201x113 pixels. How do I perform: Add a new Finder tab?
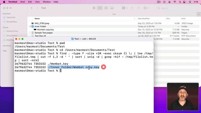pyautogui.click(x=198, y=14)
